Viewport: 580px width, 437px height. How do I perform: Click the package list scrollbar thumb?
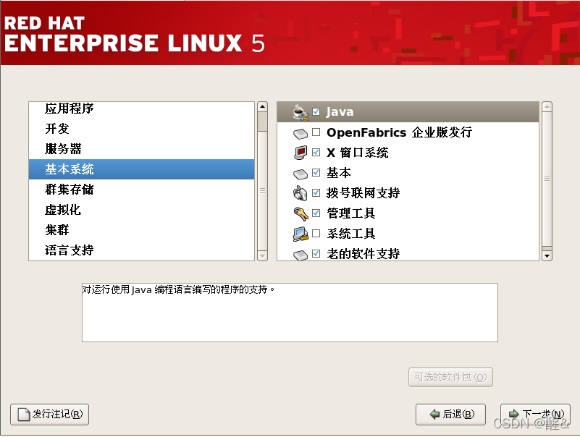coord(547,179)
